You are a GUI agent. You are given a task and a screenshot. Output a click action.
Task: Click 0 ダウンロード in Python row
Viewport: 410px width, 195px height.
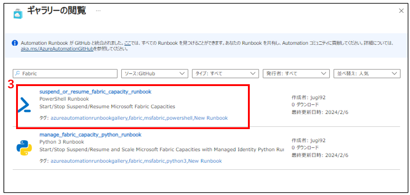305,148
